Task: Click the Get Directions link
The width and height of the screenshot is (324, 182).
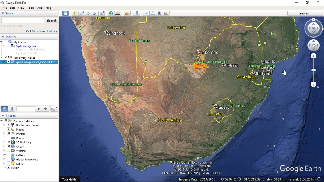Action: (36, 31)
